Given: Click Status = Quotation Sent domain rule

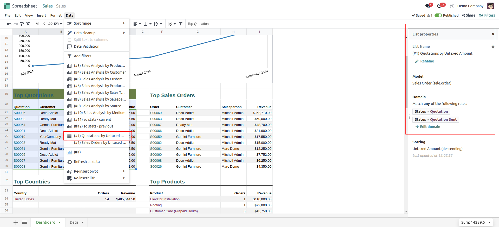Looking at the screenshot, I should [436, 119].
